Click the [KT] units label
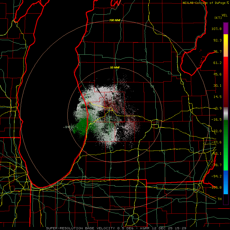The width and height of the screenshot is (230, 230). click(218, 18)
